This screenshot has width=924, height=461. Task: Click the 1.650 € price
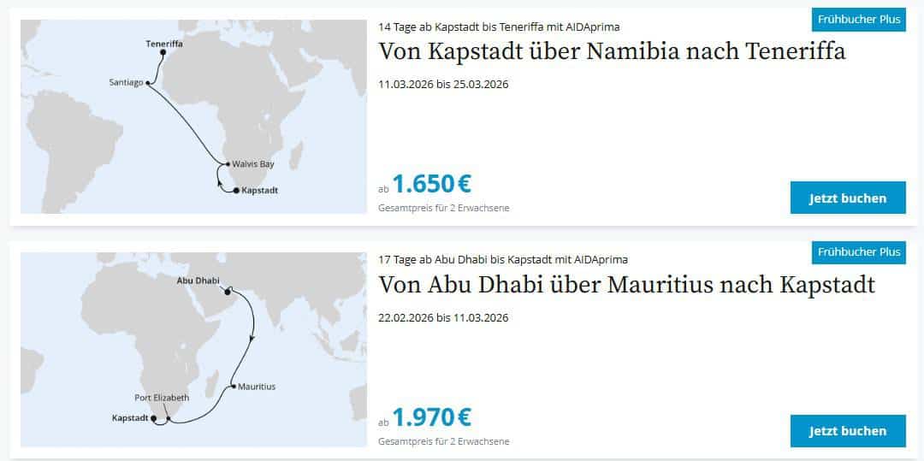point(431,184)
